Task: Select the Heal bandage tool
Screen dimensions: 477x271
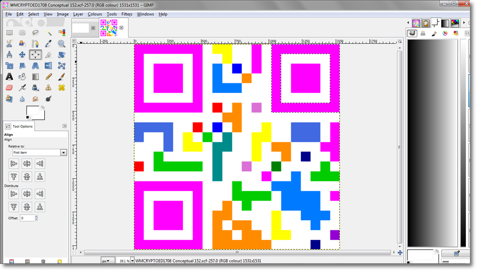Action: (x=61, y=88)
